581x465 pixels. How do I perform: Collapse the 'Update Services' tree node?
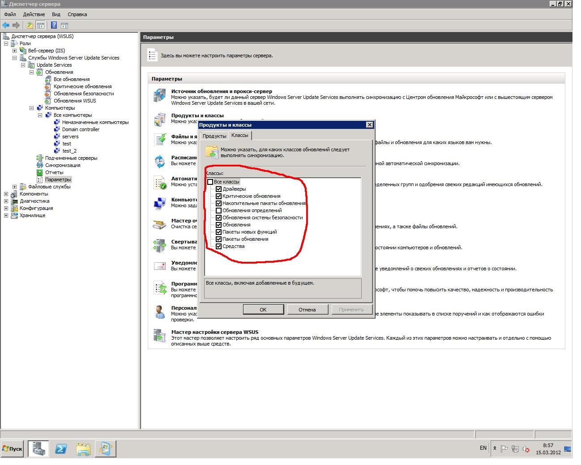pos(23,65)
